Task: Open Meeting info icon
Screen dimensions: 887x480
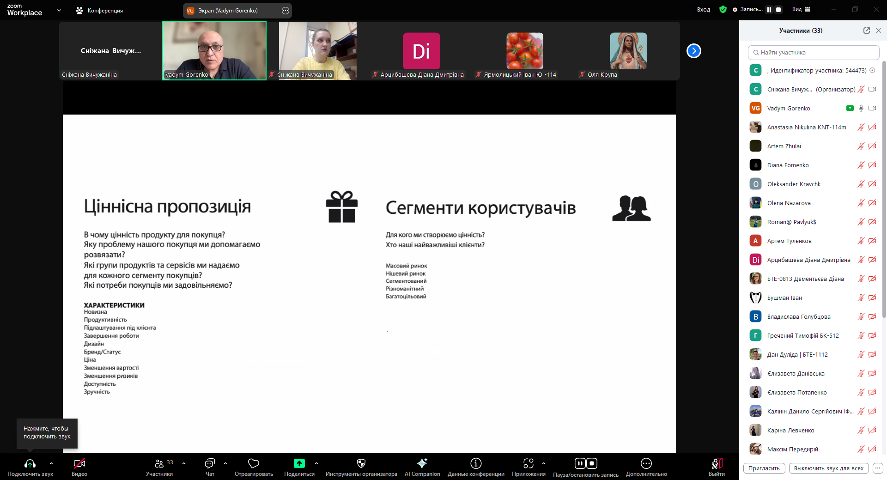Action: click(x=476, y=463)
